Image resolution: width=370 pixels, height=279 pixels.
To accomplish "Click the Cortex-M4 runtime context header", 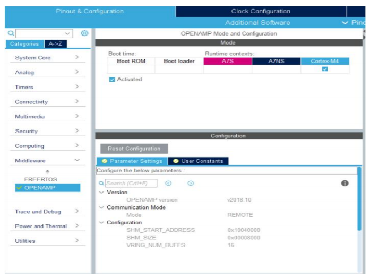I will pos(325,61).
